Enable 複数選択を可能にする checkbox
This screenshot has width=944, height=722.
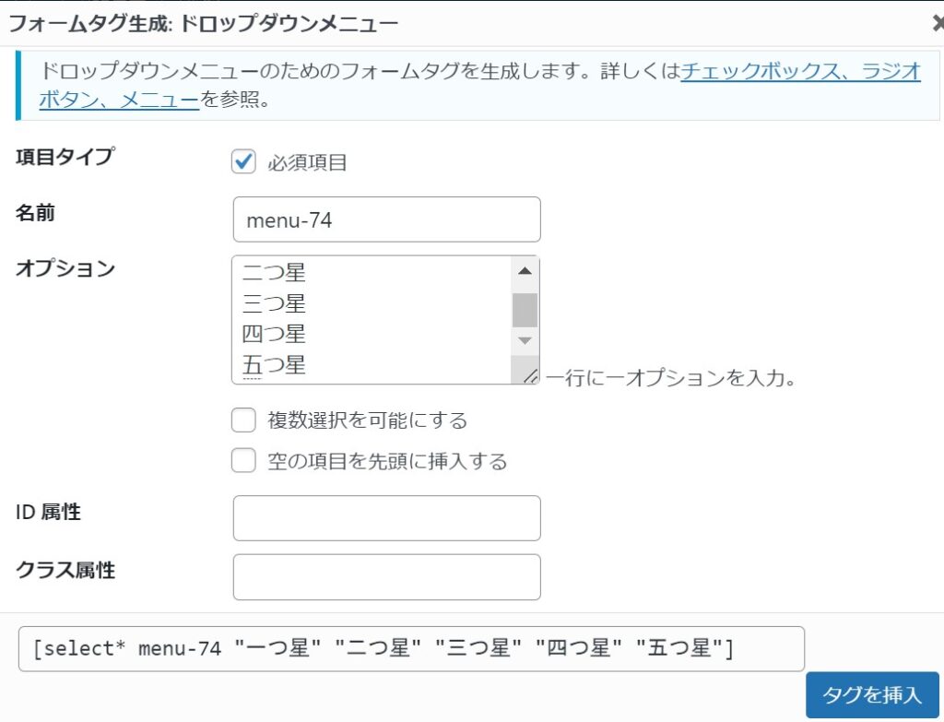(243, 420)
